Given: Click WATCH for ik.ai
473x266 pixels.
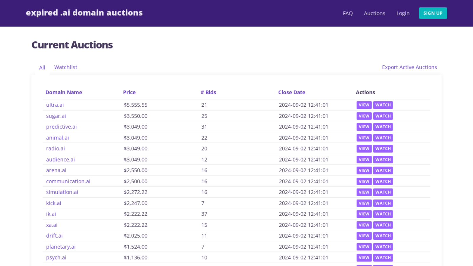Looking at the screenshot, I should 383,214.
